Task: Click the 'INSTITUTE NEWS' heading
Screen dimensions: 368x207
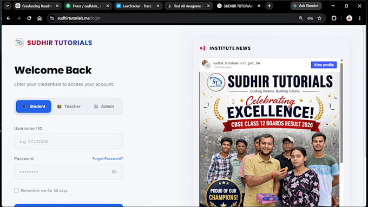Action: coord(230,48)
